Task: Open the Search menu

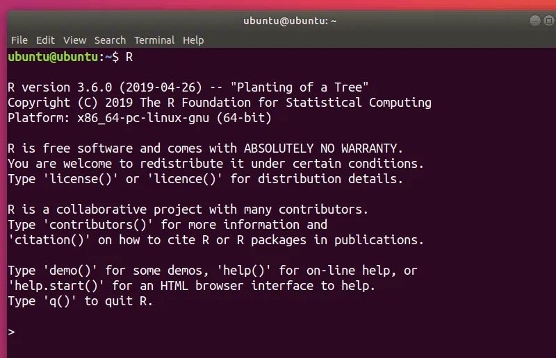Action: point(110,40)
